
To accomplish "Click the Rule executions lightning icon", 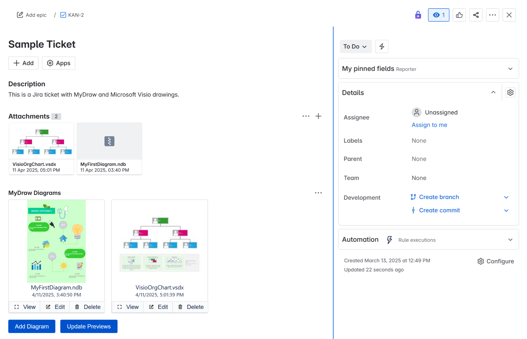I will [x=389, y=240].
